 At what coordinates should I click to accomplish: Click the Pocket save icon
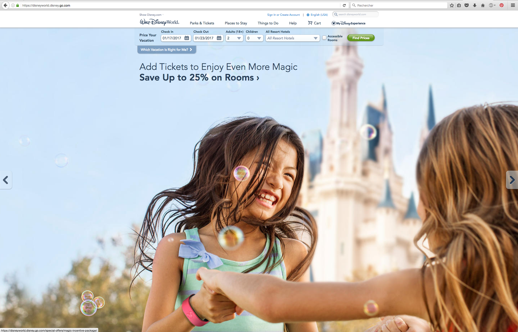point(467,5)
